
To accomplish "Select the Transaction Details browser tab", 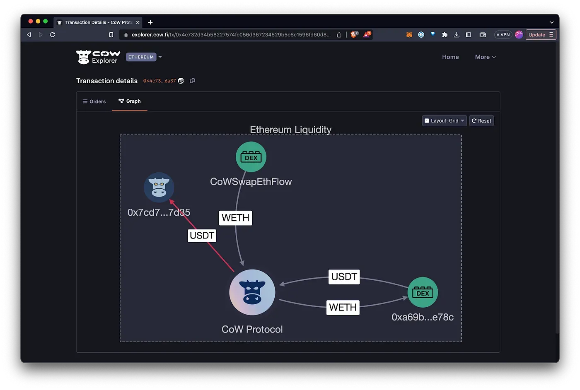I will pos(98,22).
